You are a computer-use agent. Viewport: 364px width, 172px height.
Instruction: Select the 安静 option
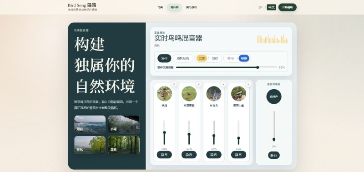244,59
